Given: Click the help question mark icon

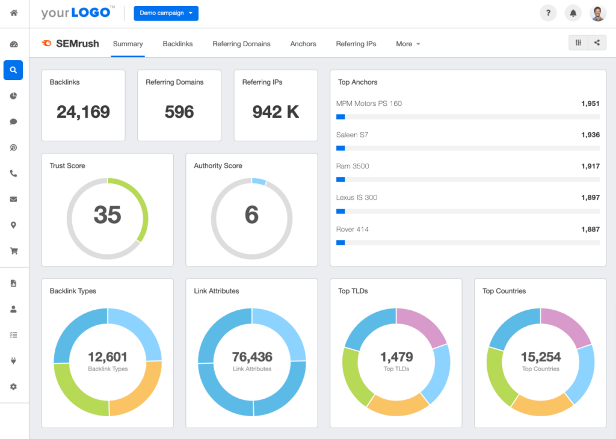Looking at the screenshot, I should click(548, 13).
